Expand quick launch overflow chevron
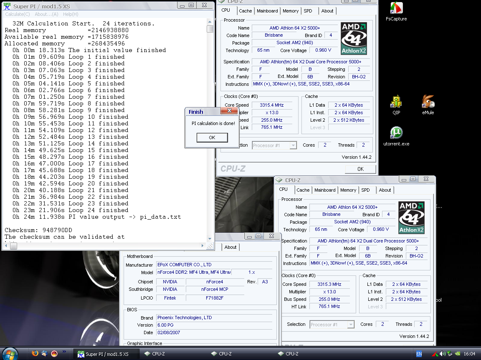 [64, 351]
